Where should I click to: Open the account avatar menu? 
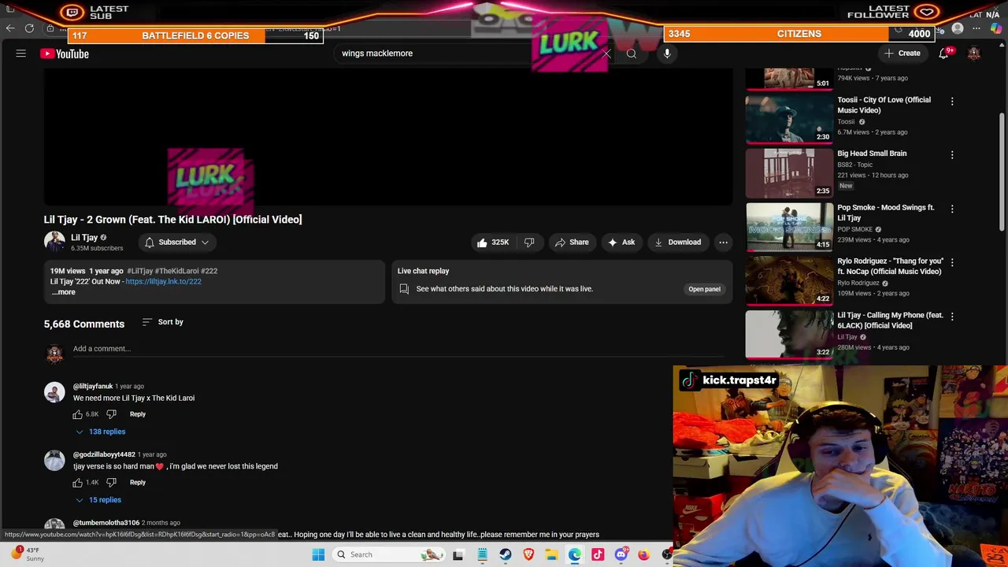click(x=974, y=54)
